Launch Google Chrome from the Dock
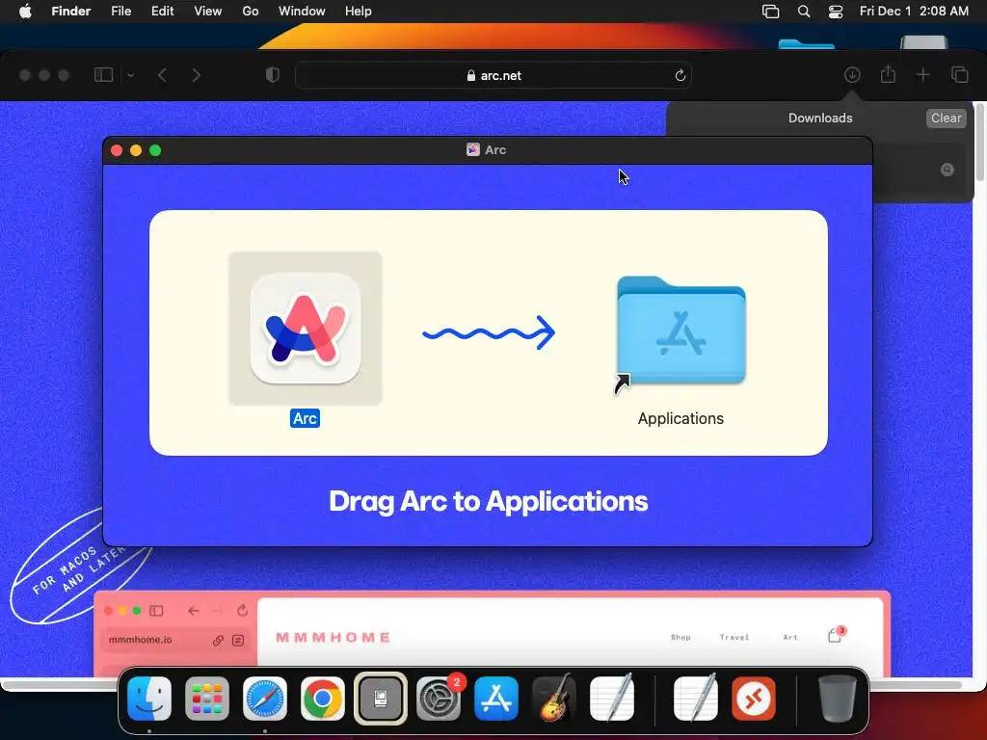This screenshot has width=987, height=740. (x=323, y=699)
